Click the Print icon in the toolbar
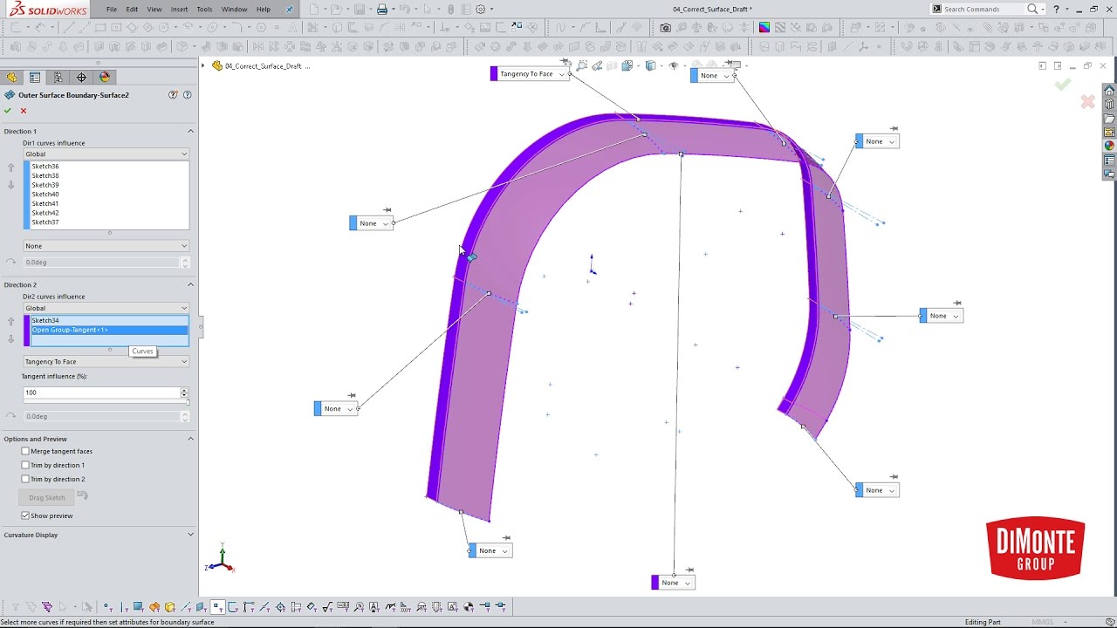Viewport: 1117px width, 628px height. tap(381, 10)
